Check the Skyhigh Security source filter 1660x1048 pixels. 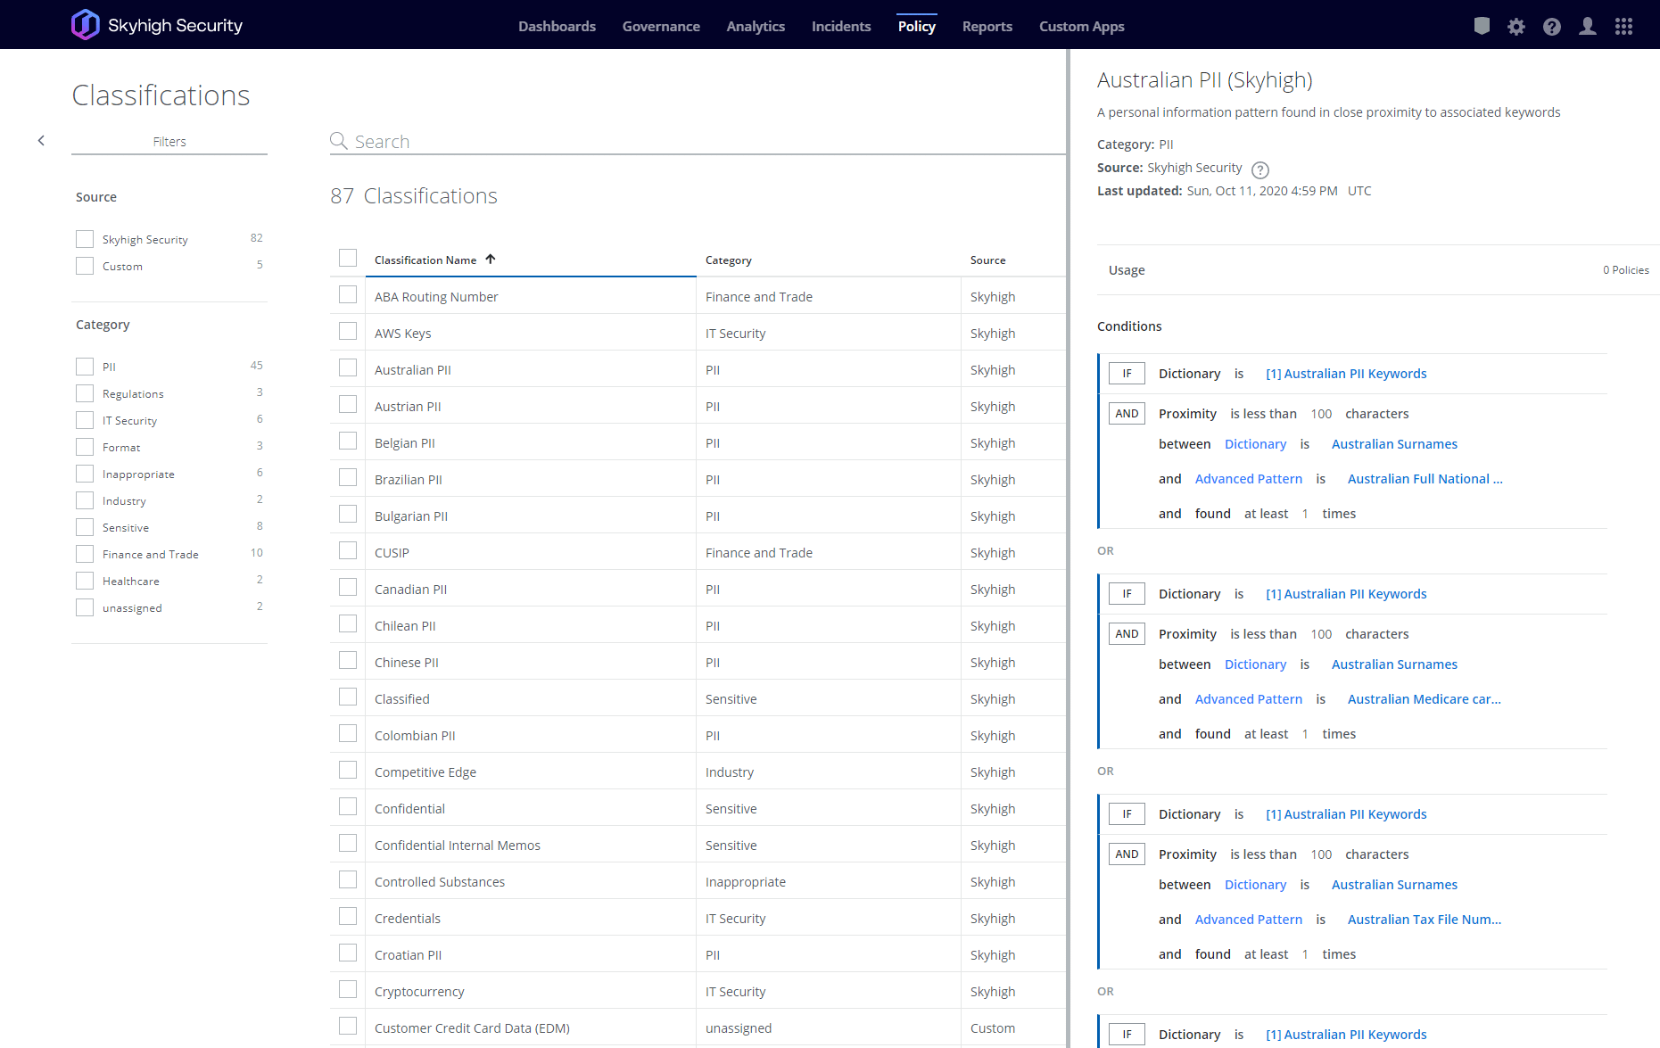point(85,238)
